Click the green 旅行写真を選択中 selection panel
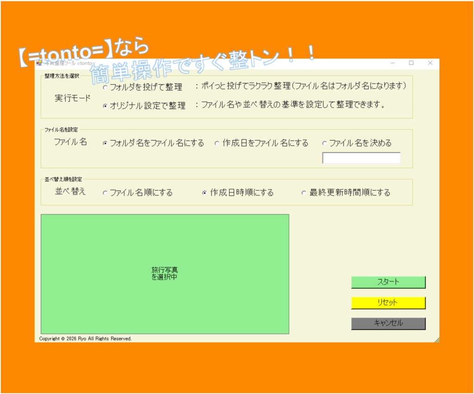The height and width of the screenshot is (394, 474). click(x=165, y=273)
